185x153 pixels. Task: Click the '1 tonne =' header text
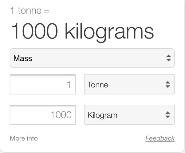coord(30,10)
